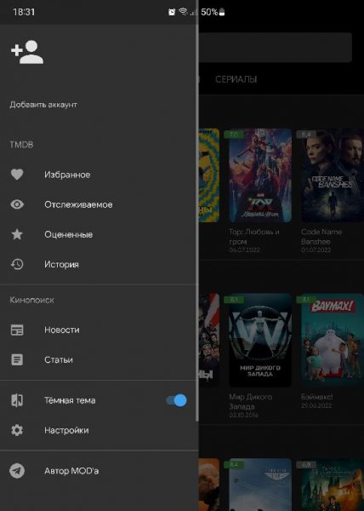This screenshot has width=364, height=511.
Task: Open the Мир Дикого Запада poster
Action: pos(260,341)
